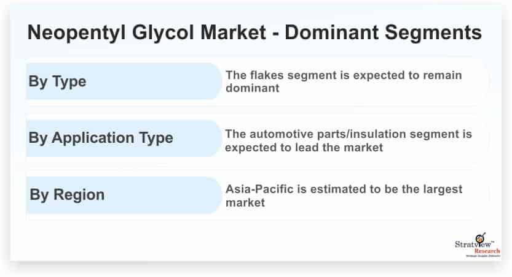512x277 pixels.
Task: Click the Neopentyl Glycol Market title
Action: pyautogui.click(x=254, y=32)
